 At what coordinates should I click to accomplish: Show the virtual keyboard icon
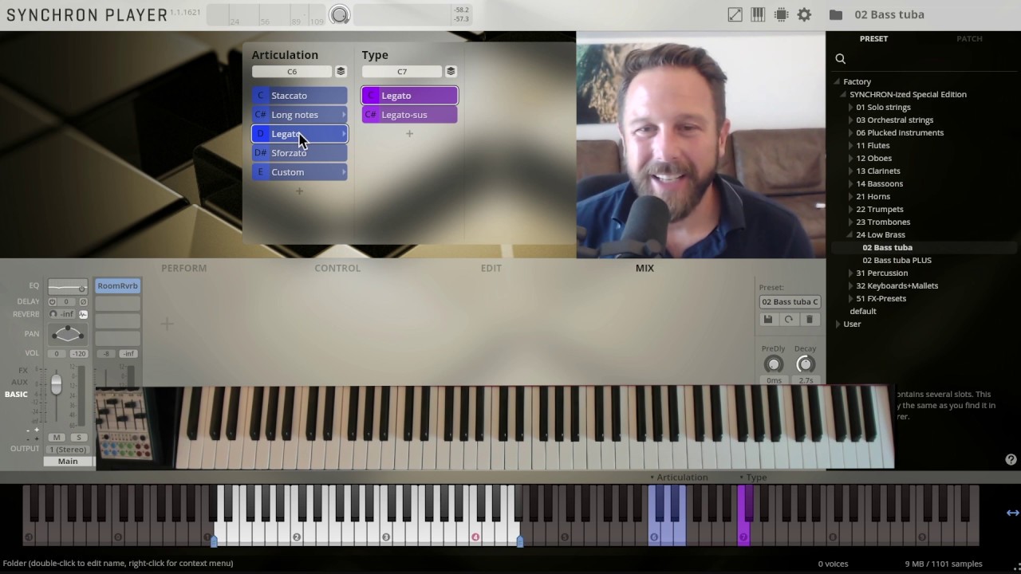[758, 14]
